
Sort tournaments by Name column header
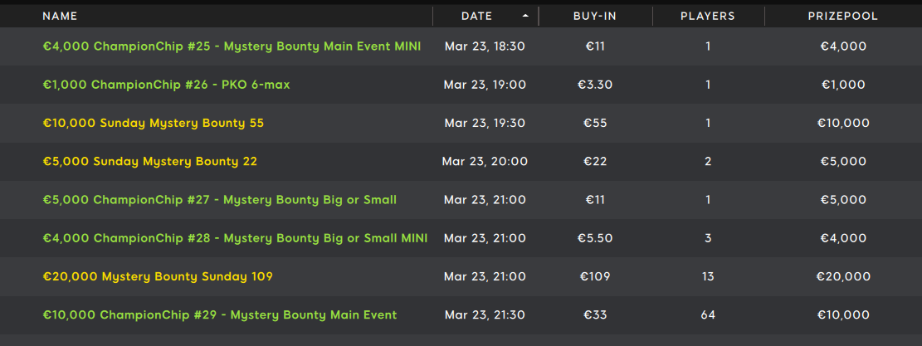click(60, 17)
